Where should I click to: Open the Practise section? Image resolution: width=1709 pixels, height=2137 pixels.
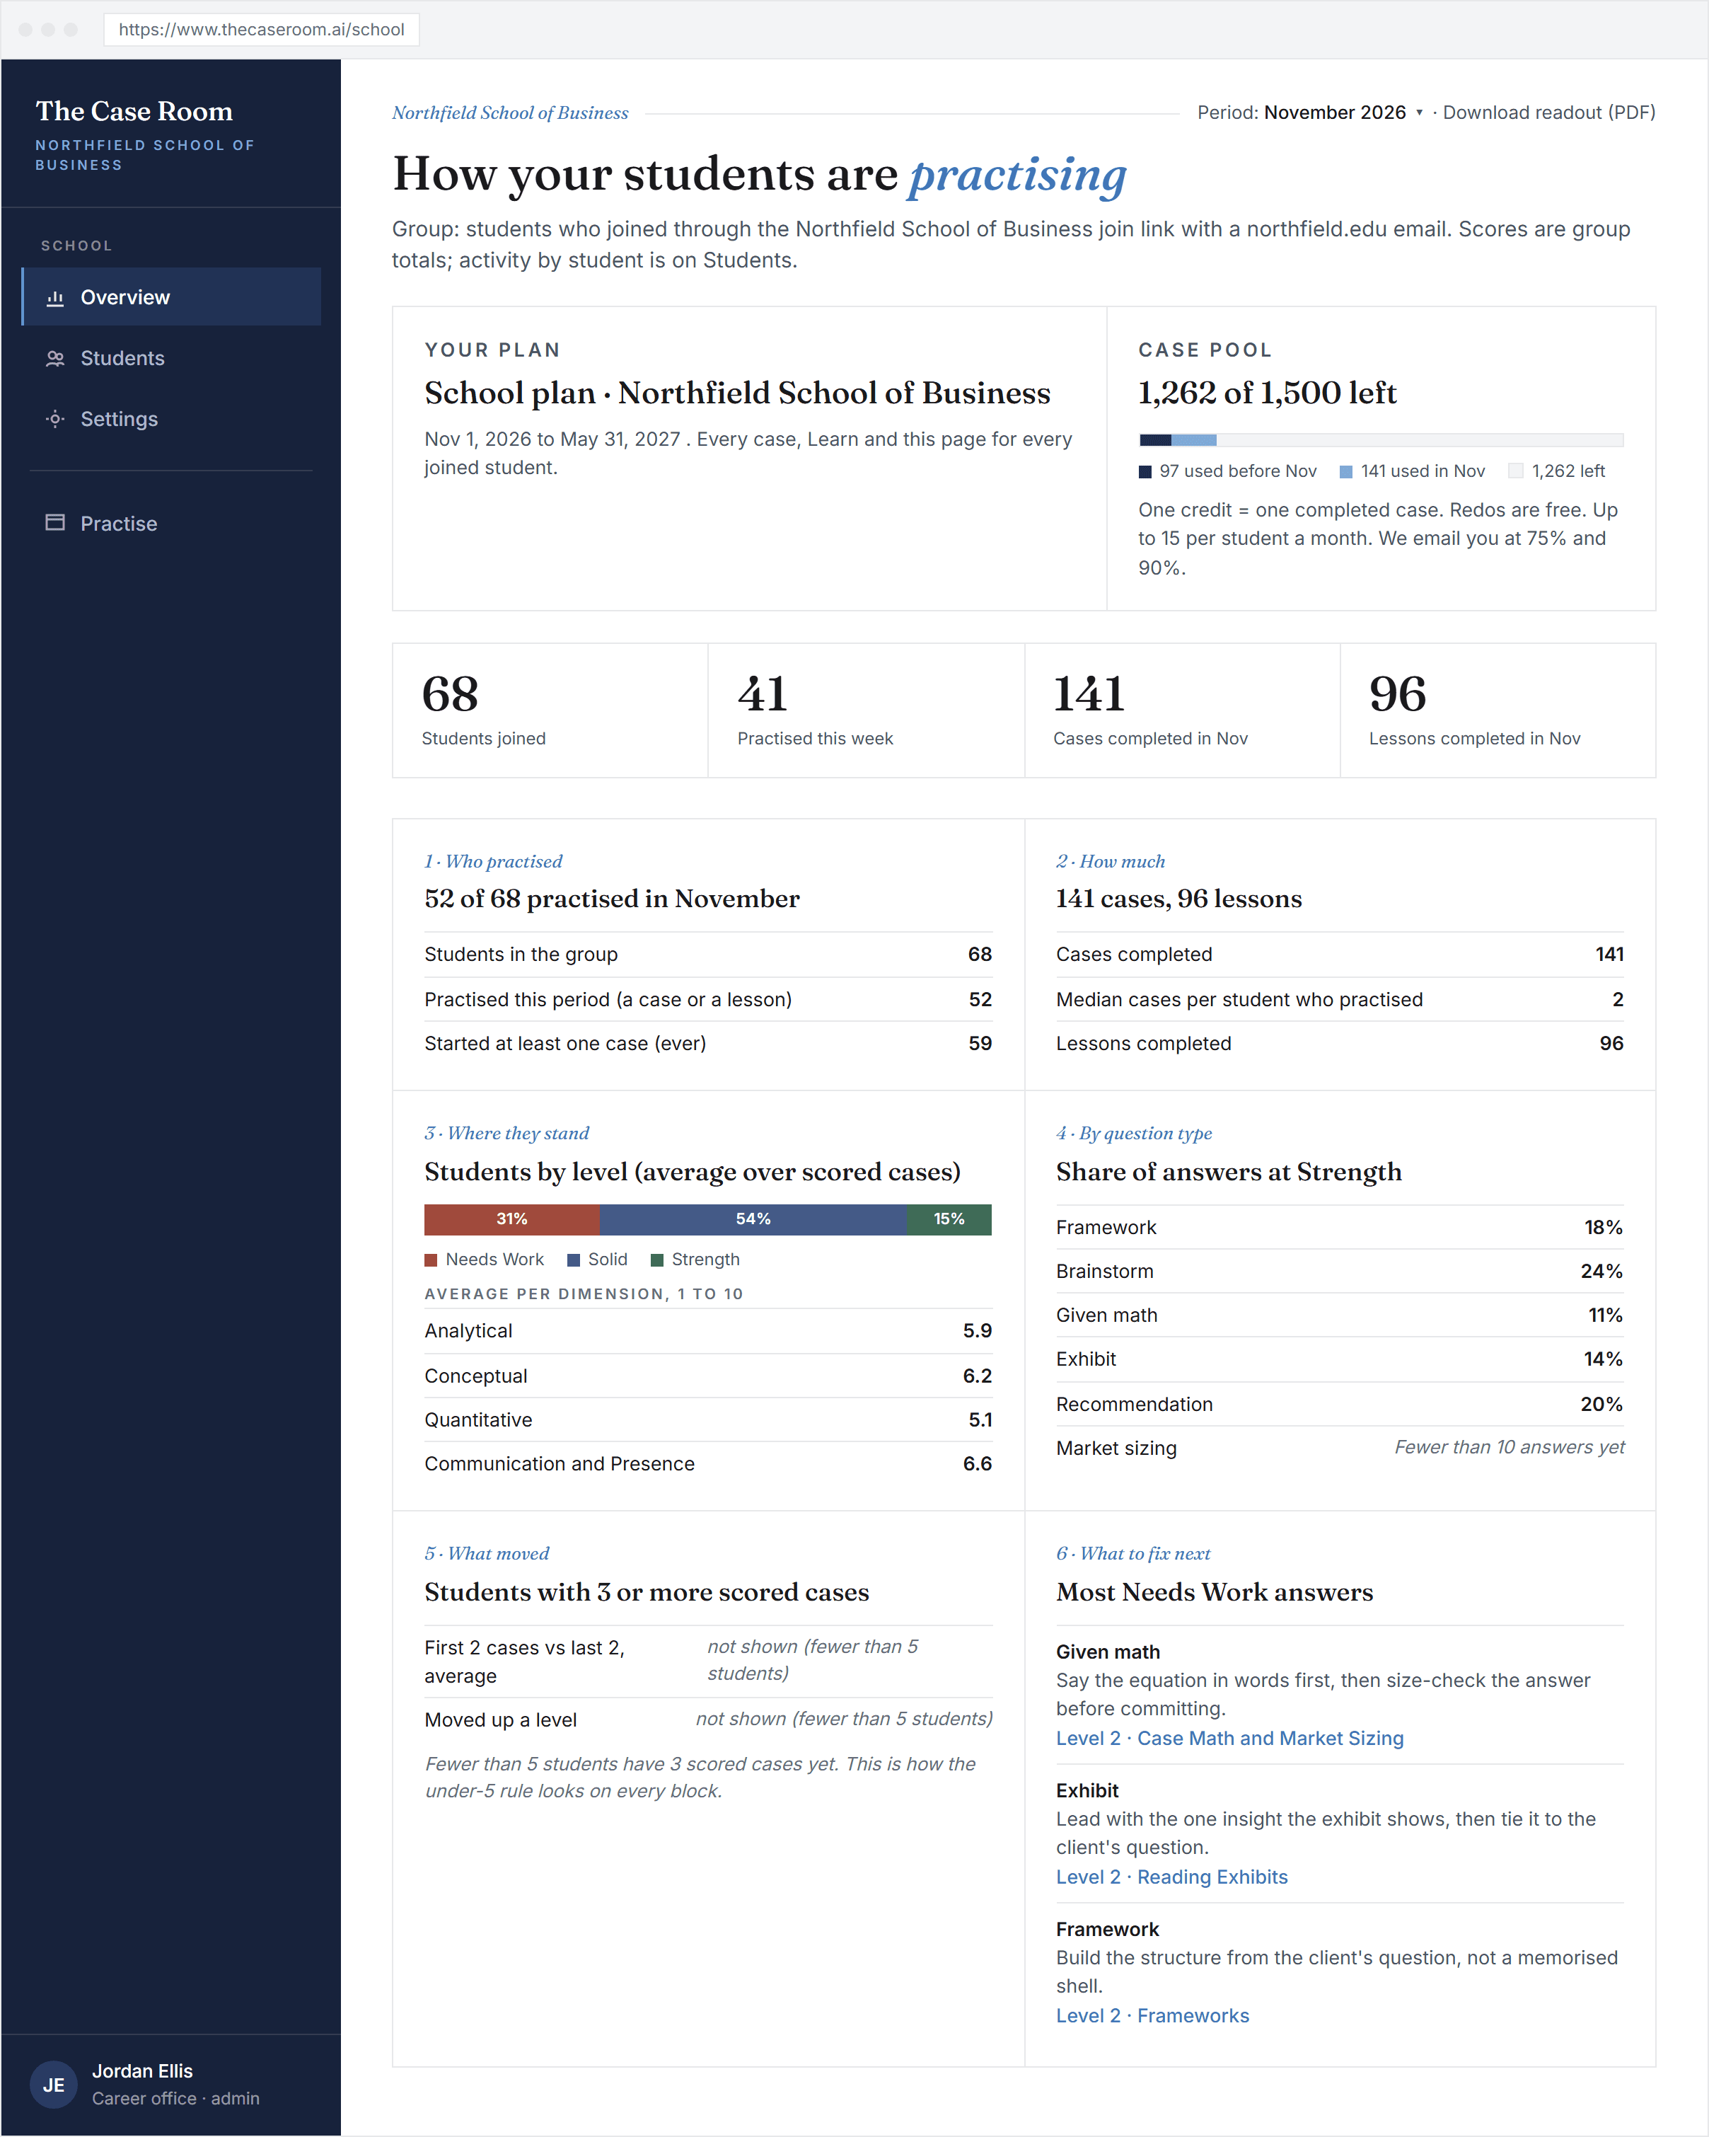[171, 524]
